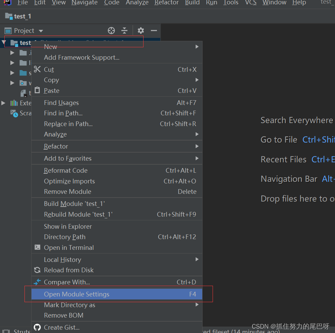Viewport: 335px width, 333px height.
Task: Open the Code menu
Action: [x=112, y=3]
